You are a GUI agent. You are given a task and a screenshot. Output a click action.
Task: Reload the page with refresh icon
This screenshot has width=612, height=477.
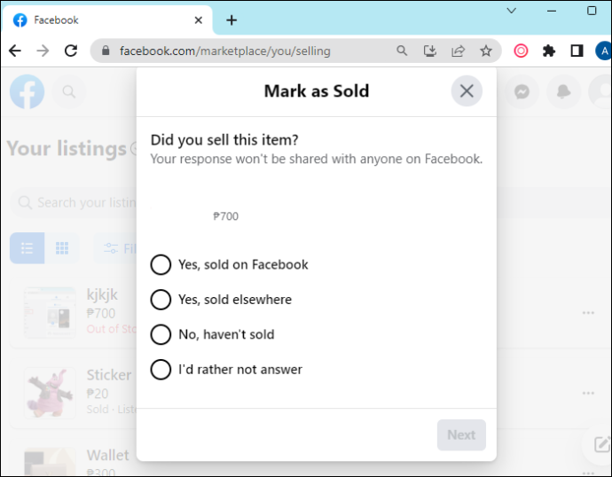click(71, 51)
